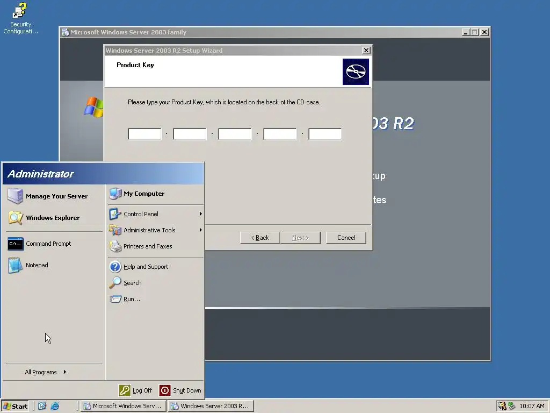The width and height of the screenshot is (550, 413).
Task: Expand All Programs menu
Action: pyautogui.click(x=46, y=372)
